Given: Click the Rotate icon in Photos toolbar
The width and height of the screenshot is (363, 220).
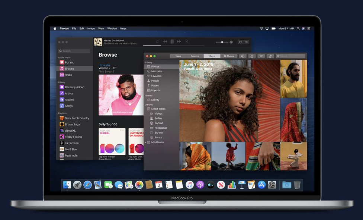Looking at the screenshot, I should 270,56.
